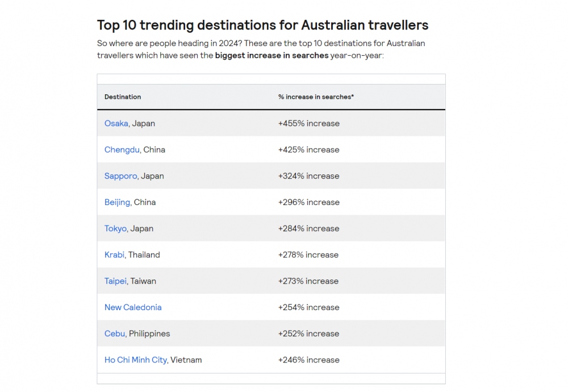Click the +324% increase value
Image resolution: width=568 pixels, height=392 pixels.
pyautogui.click(x=308, y=176)
